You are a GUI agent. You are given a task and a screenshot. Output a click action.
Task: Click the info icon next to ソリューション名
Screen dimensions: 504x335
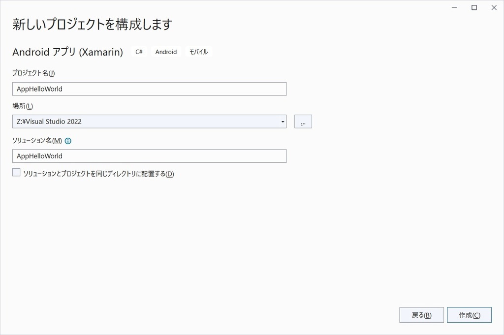pyautogui.click(x=68, y=140)
